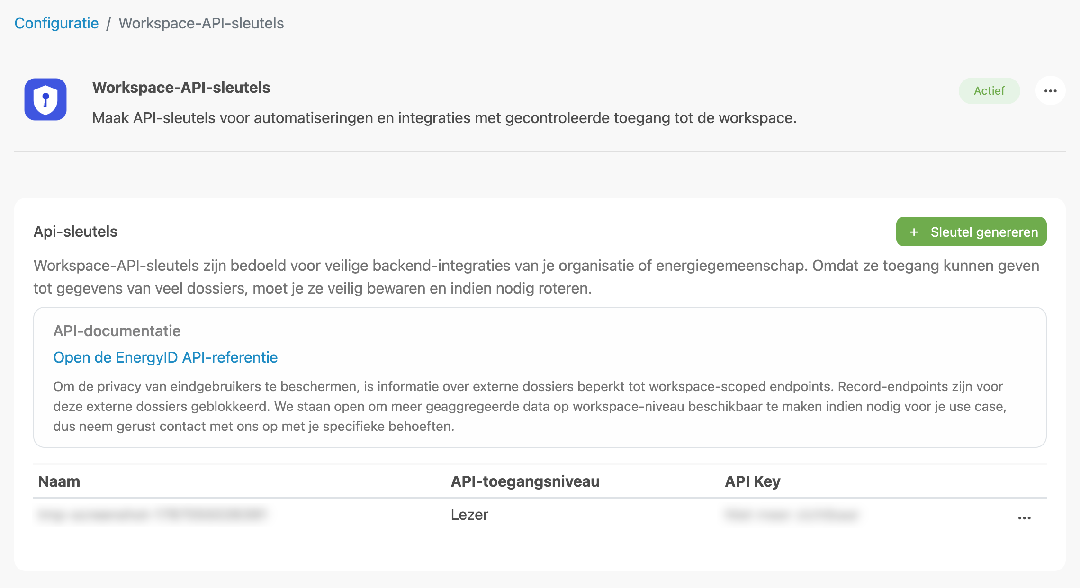Click the privacy paragraph in documentation box
The width and height of the screenshot is (1080, 588).
pyautogui.click(x=530, y=406)
